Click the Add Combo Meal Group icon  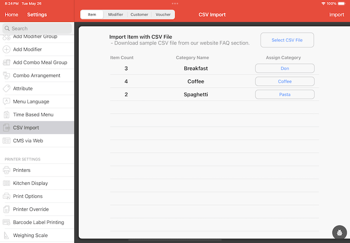[x=6, y=62]
